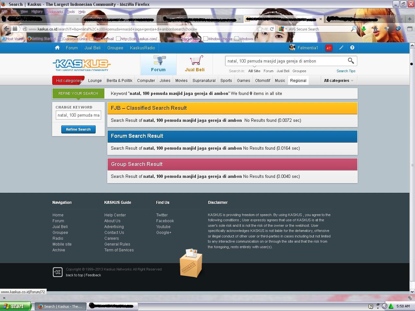Image resolution: width=415 pixels, height=311 pixels.
Task: Open the 47 notifications badge
Action: pyautogui.click(x=328, y=48)
